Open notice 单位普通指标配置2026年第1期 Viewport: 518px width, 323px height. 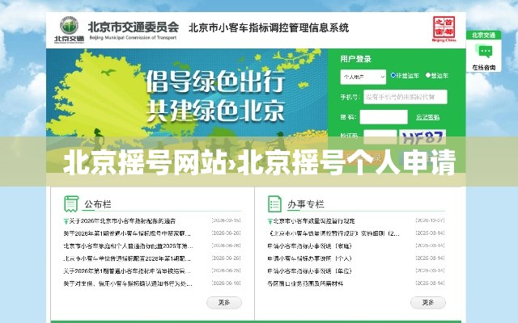(x=127, y=258)
